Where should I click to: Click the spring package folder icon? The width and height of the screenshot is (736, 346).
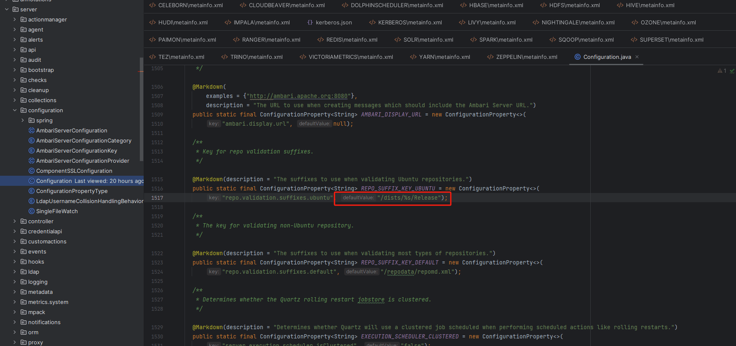click(x=32, y=120)
